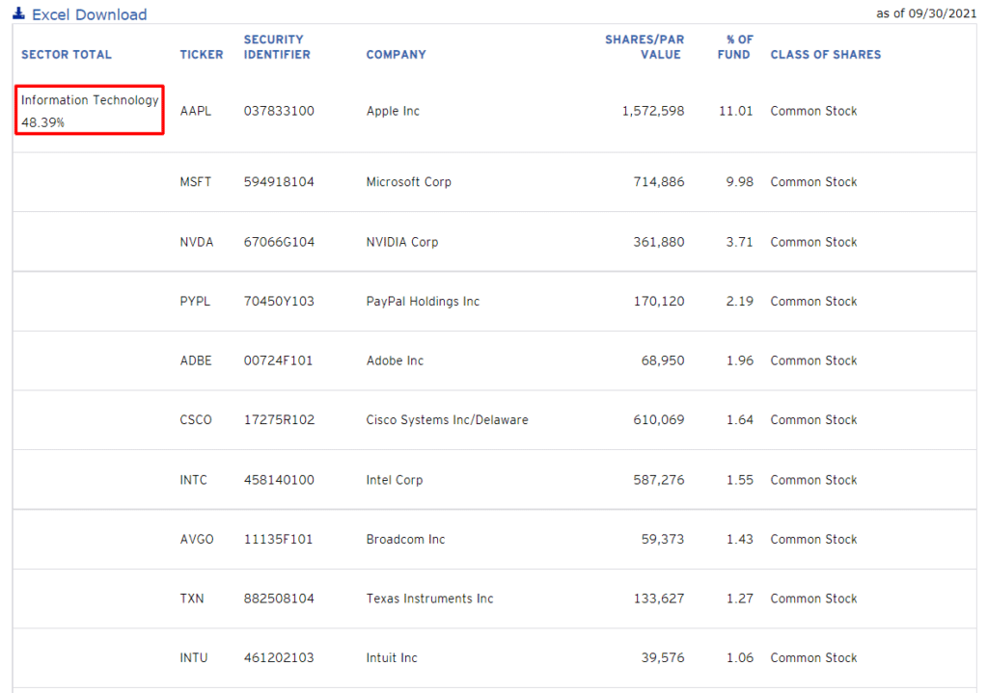Click the COMPANY column header

click(x=397, y=55)
